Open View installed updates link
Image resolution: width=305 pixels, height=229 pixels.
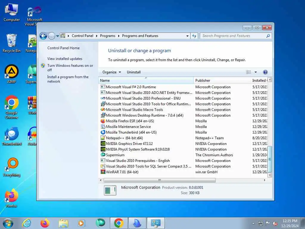point(65,59)
